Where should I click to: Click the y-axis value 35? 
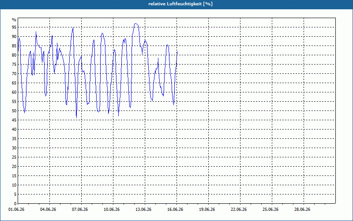click(x=14, y=139)
